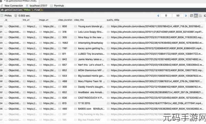Viewport: 206px width, 124px height.
Task: Sort by the image_url column header
Action: coord(44,20)
